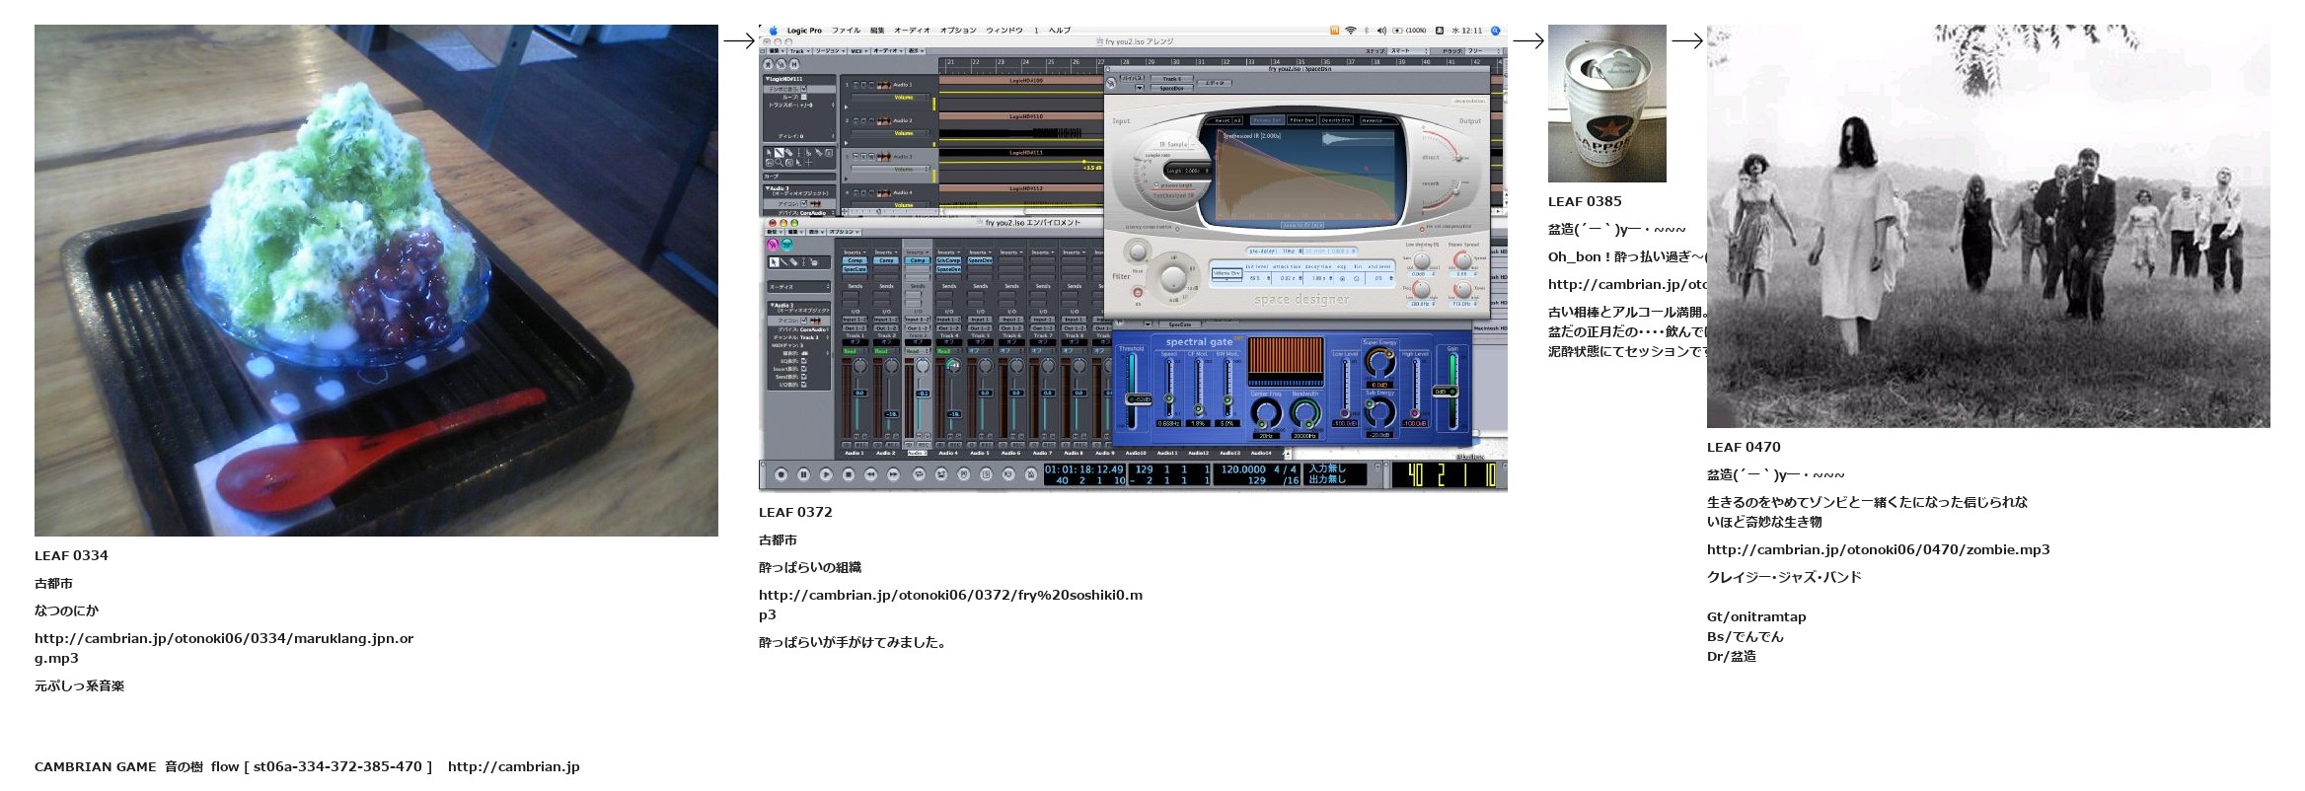Click the pink link icon in Environment window
This screenshot has height=791, width=2305.
[x=773, y=245]
